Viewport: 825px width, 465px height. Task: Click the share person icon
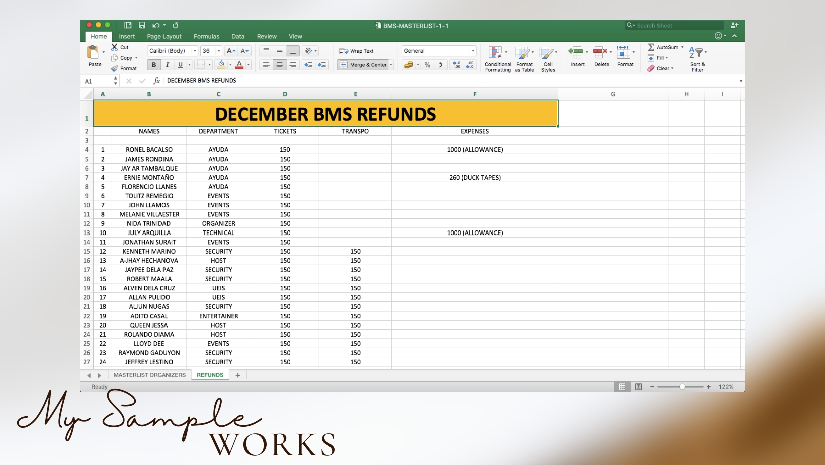pyautogui.click(x=734, y=25)
